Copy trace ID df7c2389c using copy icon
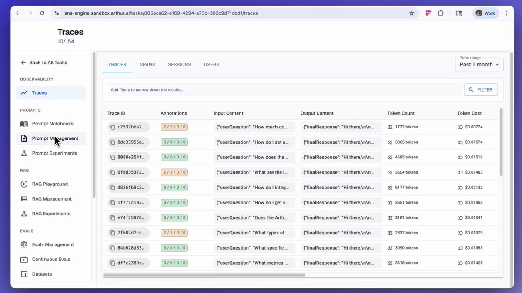Image resolution: width=522 pixels, height=293 pixels. coord(113,263)
